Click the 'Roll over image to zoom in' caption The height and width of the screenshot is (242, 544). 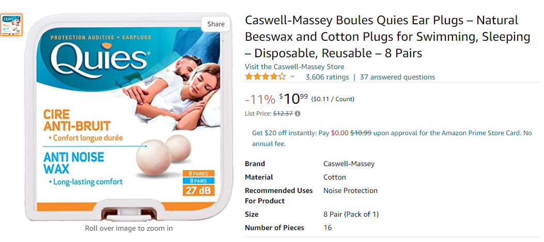pyautogui.click(x=129, y=228)
